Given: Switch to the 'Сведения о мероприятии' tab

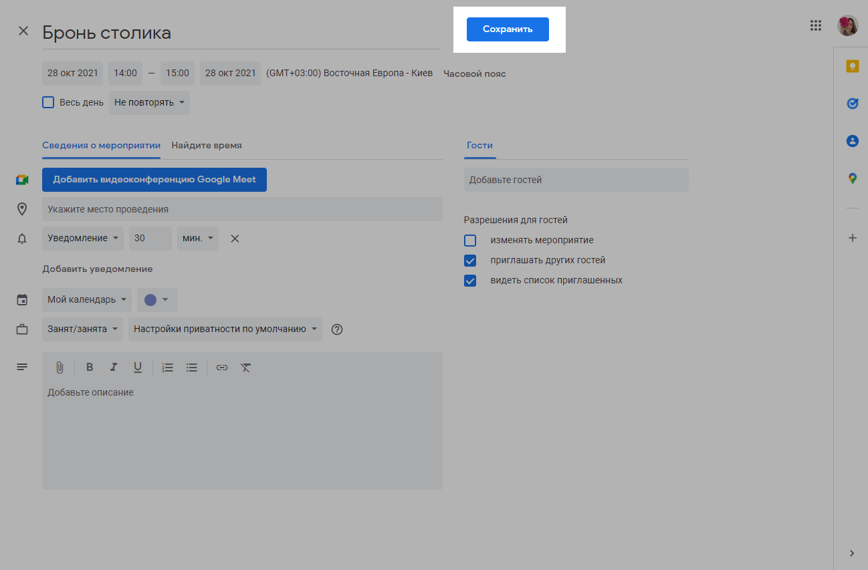Looking at the screenshot, I should [101, 146].
